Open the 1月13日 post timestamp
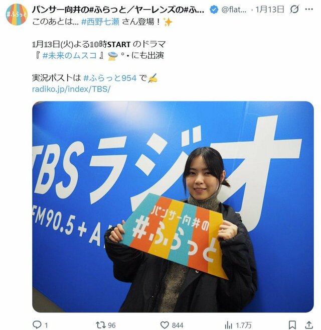This screenshot has width=321, height=330. tap(270, 10)
